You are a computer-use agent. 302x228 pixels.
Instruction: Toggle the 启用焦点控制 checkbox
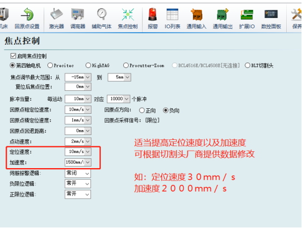(13, 56)
